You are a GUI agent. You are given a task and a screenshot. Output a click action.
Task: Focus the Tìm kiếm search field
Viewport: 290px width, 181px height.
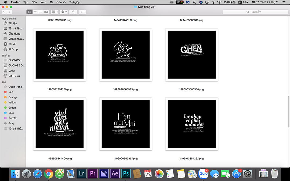(x=255, y=12)
